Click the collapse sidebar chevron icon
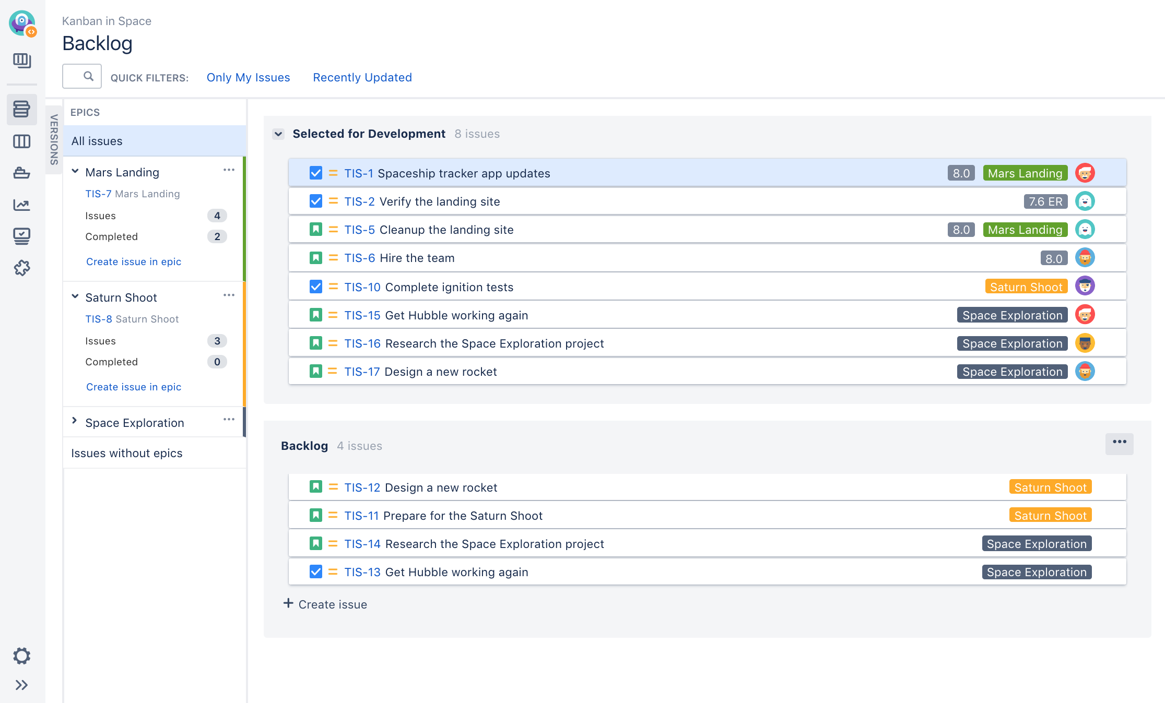Viewport: 1165px width, 703px height. tap(21, 685)
